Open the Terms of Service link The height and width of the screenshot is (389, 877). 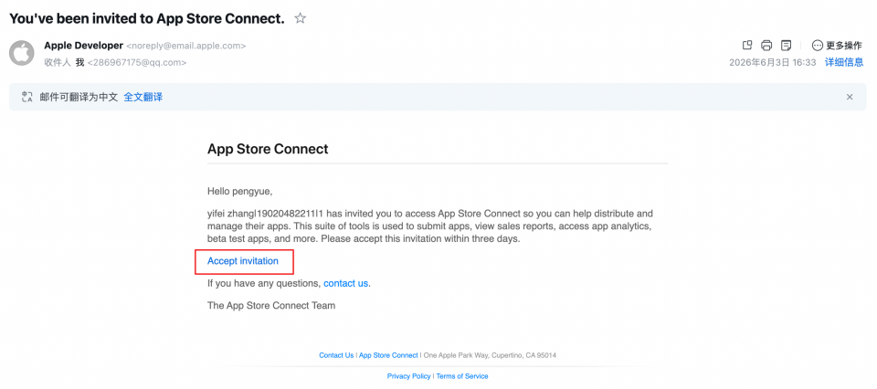(462, 376)
